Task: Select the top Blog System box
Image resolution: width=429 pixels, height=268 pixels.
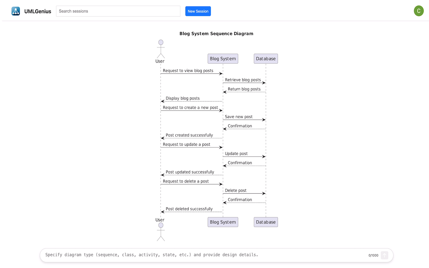Action: pyautogui.click(x=223, y=59)
